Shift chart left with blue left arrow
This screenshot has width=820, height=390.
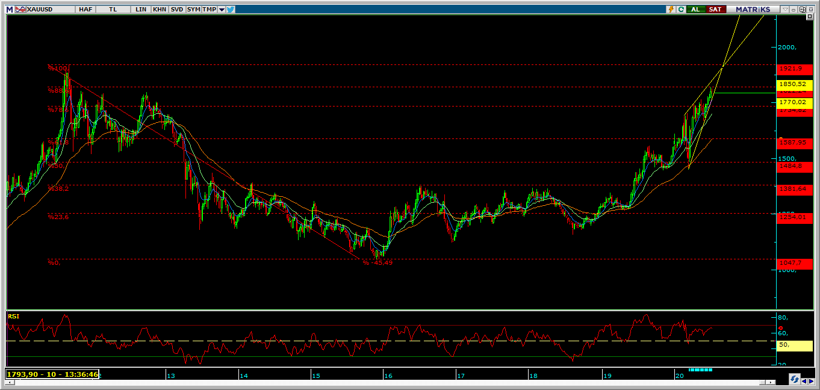tap(804, 380)
